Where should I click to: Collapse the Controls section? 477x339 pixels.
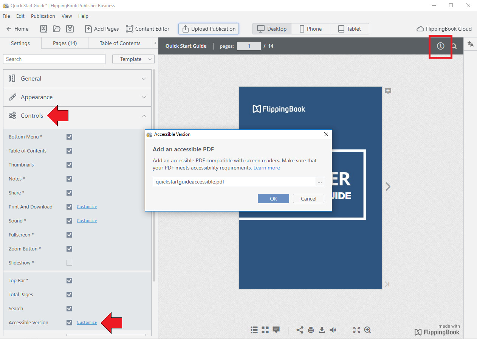tap(77, 116)
